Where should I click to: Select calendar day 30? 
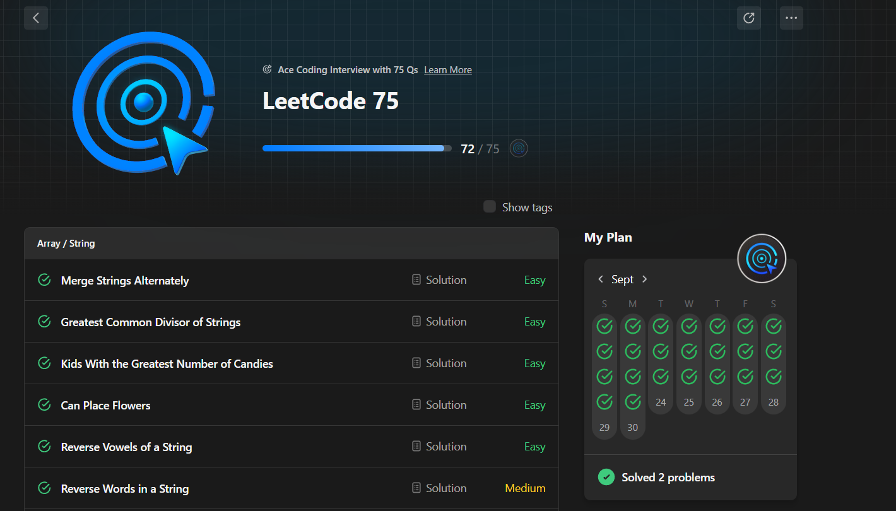(633, 427)
